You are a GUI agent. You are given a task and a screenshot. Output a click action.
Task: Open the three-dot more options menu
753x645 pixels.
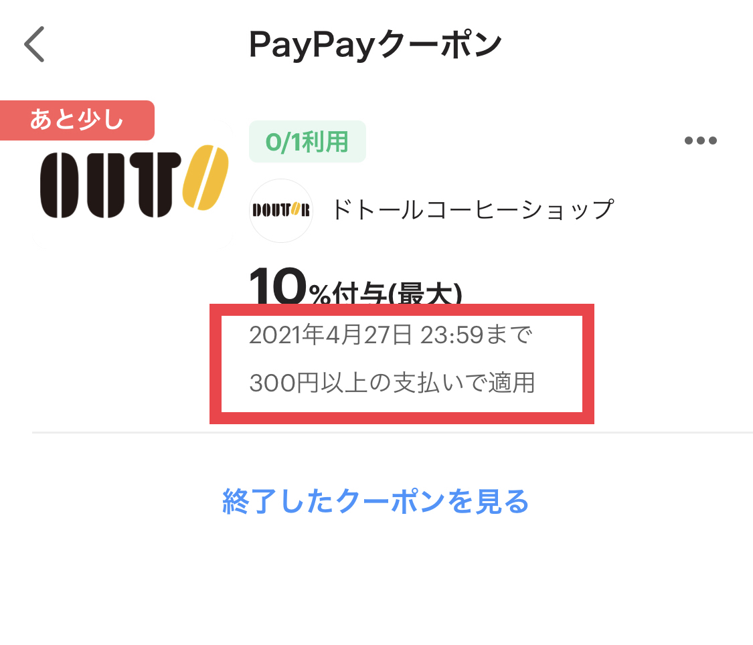click(700, 141)
